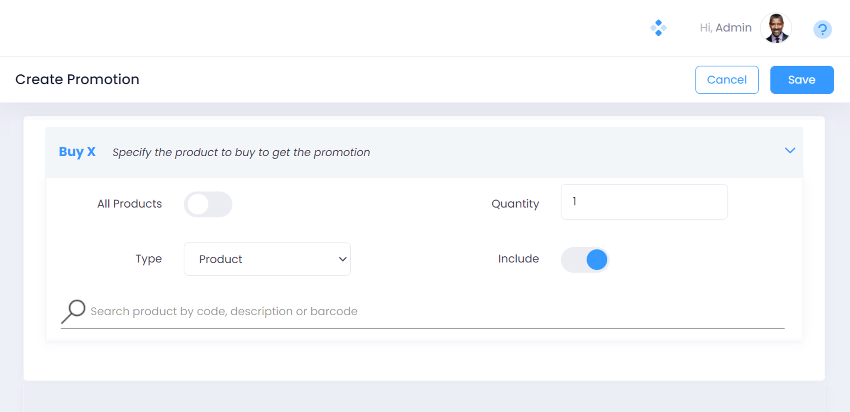Click the Create Promotion page title
850x412 pixels.
tap(77, 79)
